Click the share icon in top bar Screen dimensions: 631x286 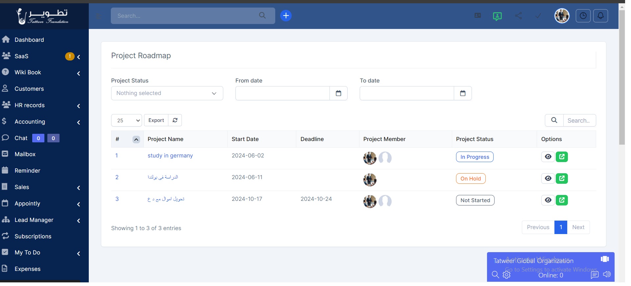(x=518, y=16)
